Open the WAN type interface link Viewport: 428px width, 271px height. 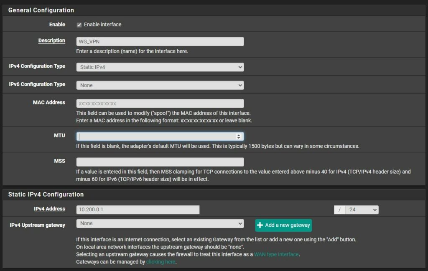click(276, 254)
